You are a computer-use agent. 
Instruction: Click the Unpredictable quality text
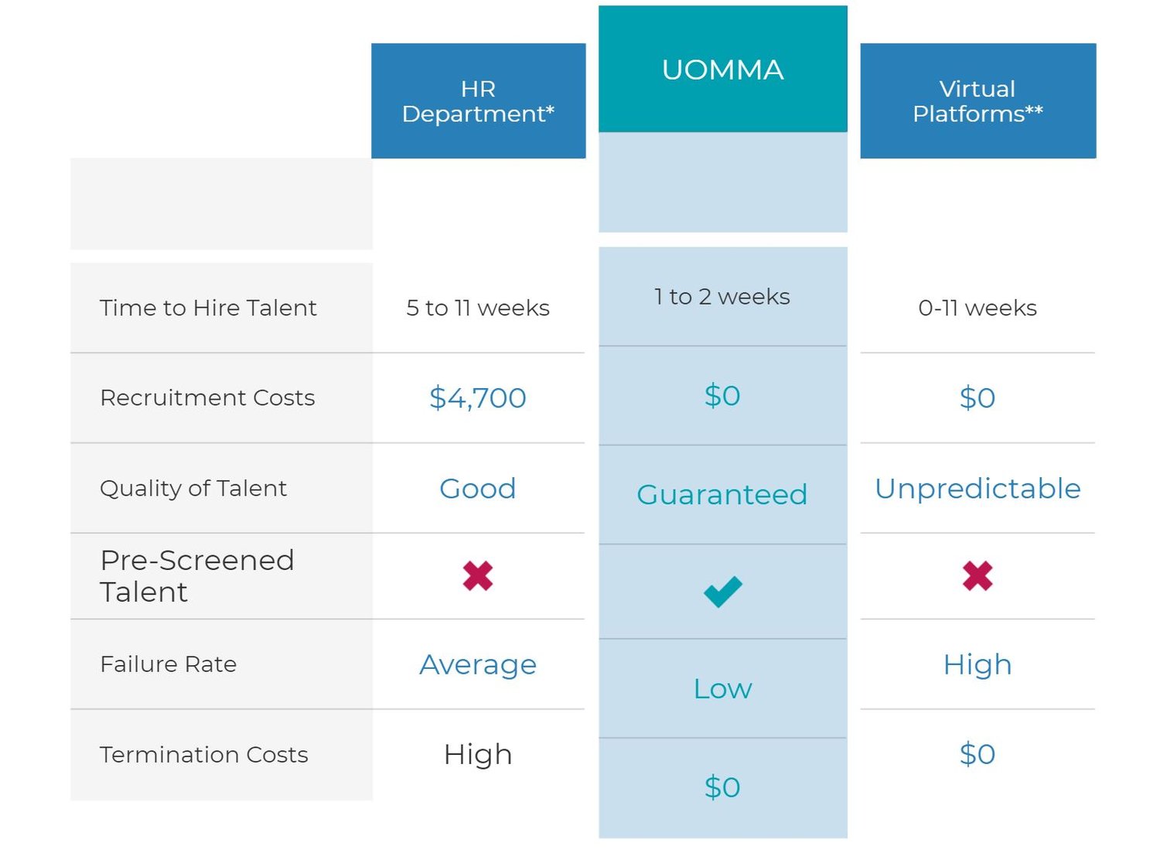[x=977, y=489]
